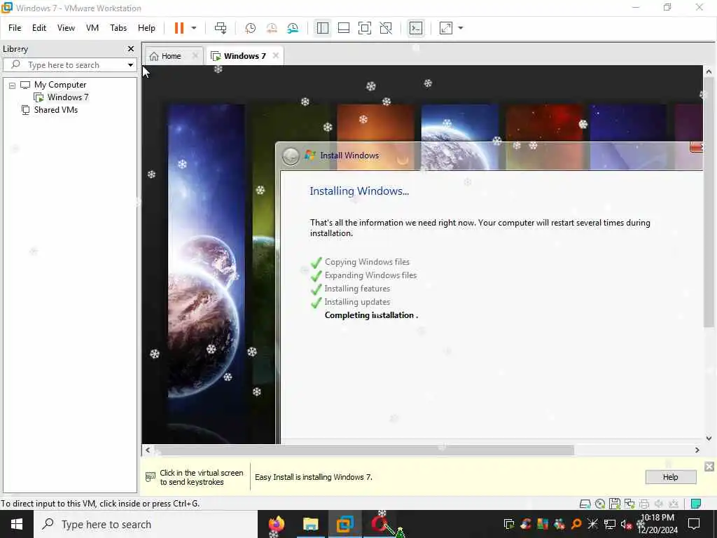
Task: Click the VMware tray icon in system tray
Action: coord(508,524)
